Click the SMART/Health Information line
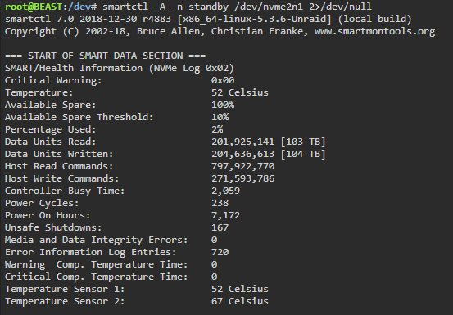 click(120, 69)
